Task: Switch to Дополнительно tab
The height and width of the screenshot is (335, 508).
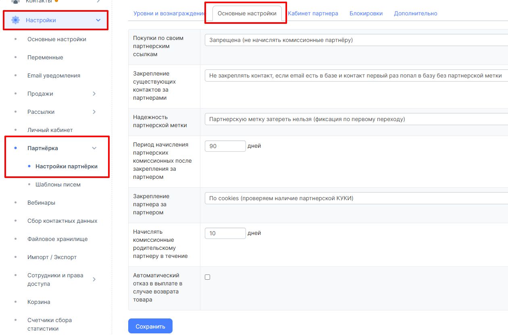Action: (416, 13)
